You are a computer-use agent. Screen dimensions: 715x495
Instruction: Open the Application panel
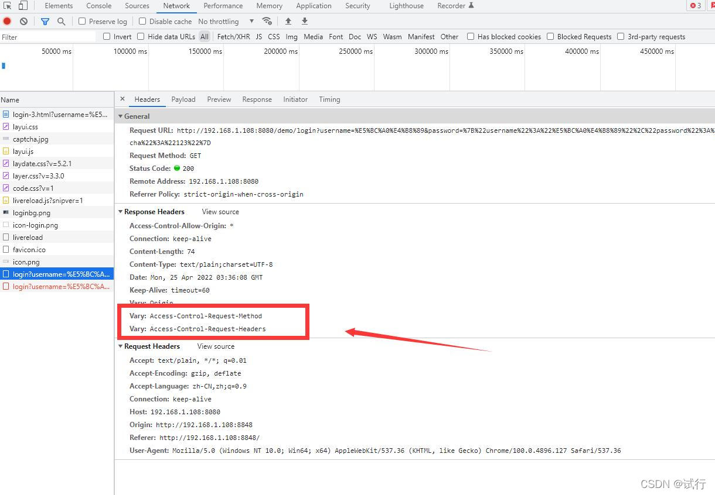[314, 6]
